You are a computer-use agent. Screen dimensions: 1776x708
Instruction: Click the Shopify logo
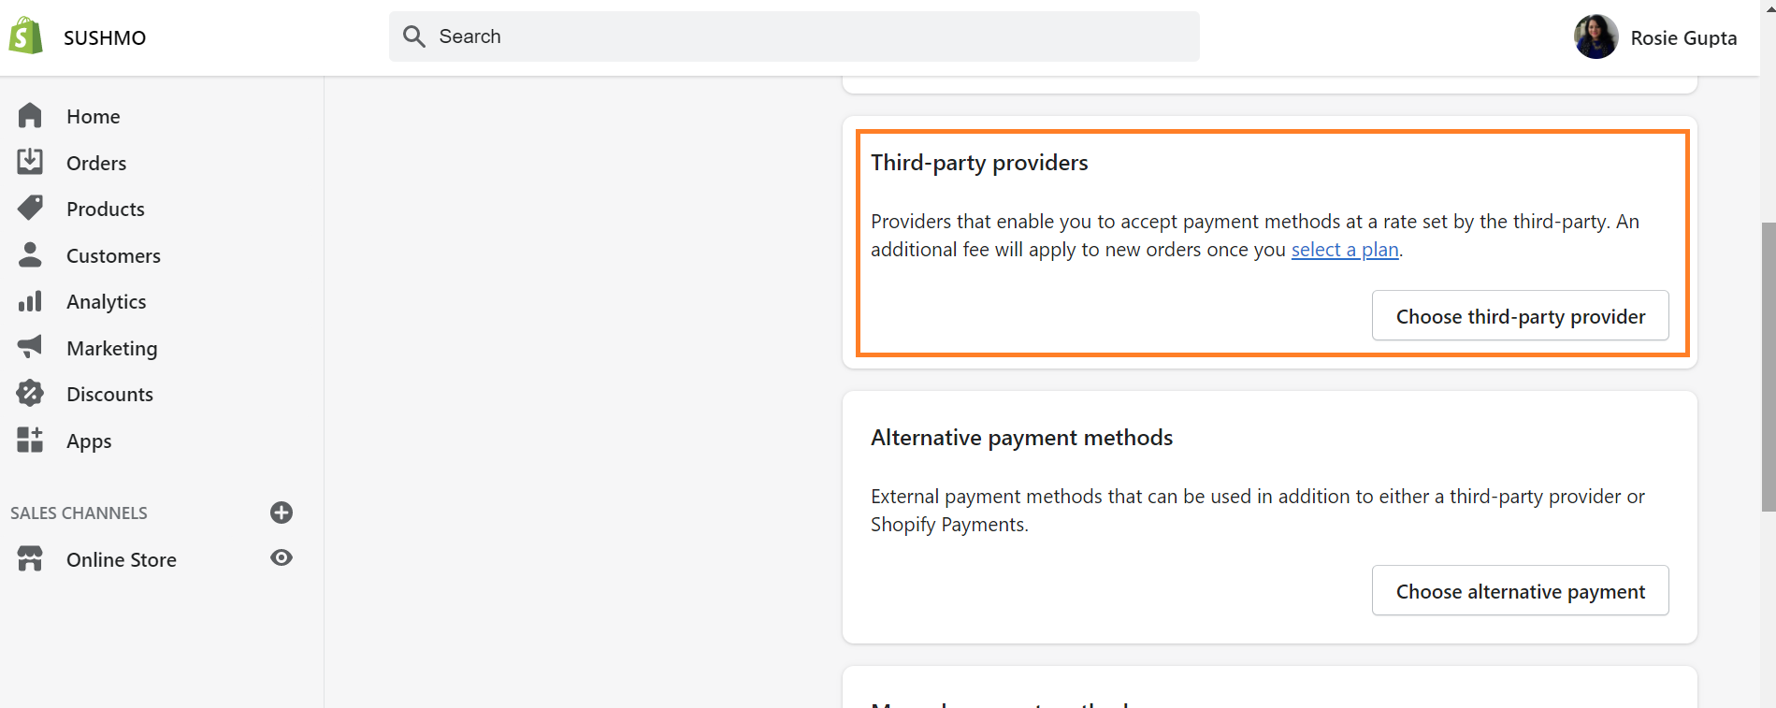pyautogui.click(x=25, y=36)
